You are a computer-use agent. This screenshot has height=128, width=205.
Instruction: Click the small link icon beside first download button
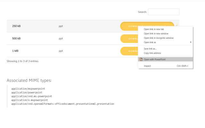click(x=176, y=25)
